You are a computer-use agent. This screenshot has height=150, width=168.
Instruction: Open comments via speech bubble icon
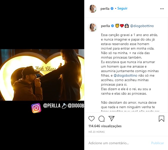101,118
